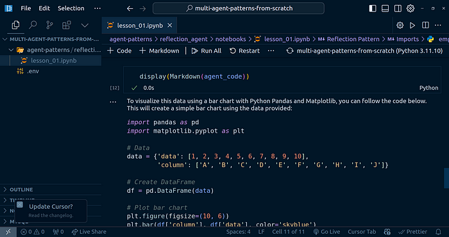Open the Search view icon
This screenshot has width=449, height=237.
pos(33,25)
